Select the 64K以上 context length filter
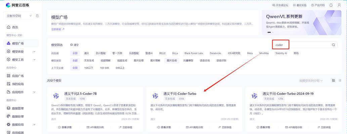This screenshot has width=347, height=134. click(x=120, y=68)
